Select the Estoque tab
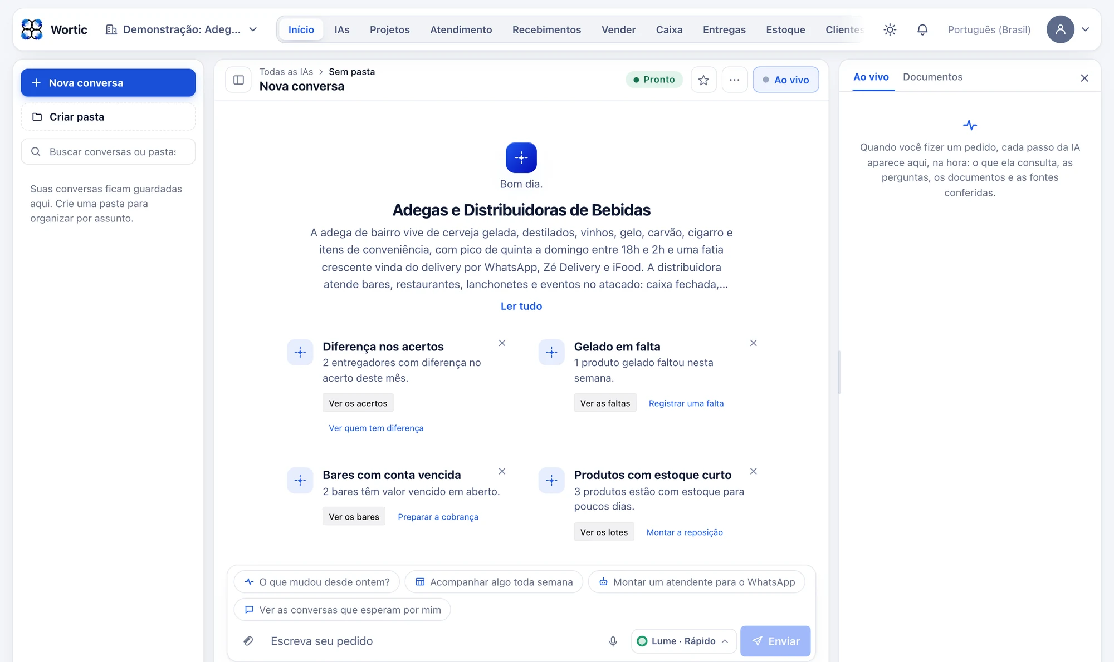This screenshot has width=1114, height=662. pos(785,29)
